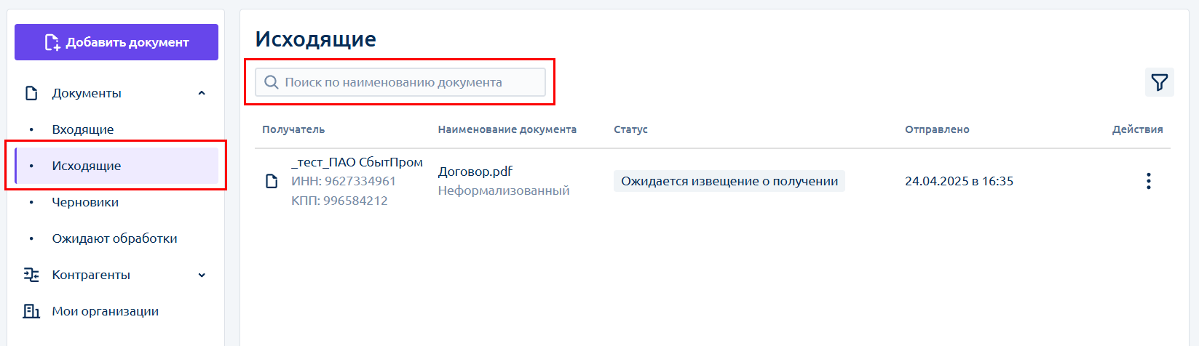The width and height of the screenshot is (1199, 346).
Task: Open Мои организации page
Action: coord(105,311)
